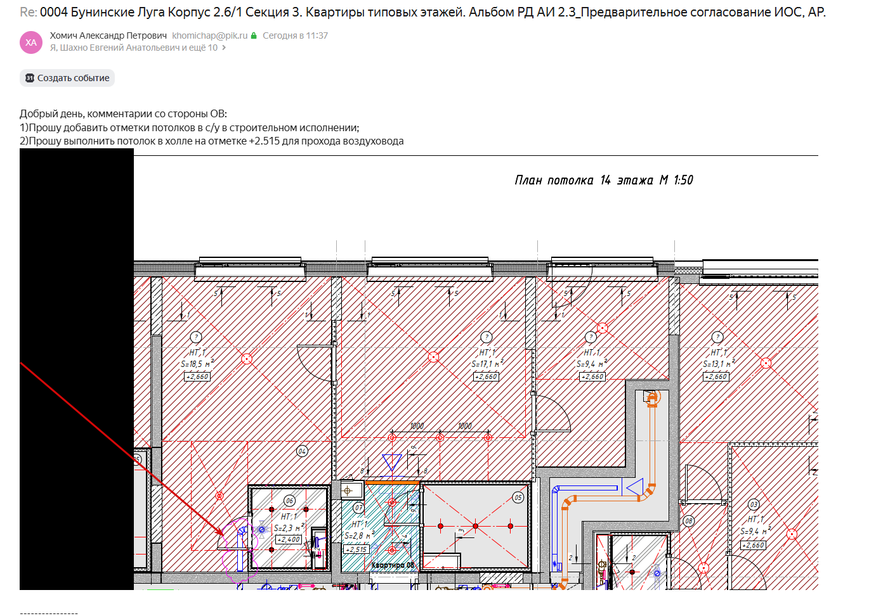Click the green lock security icon
This screenshot has width=876, height=616.
coord(254,35)
